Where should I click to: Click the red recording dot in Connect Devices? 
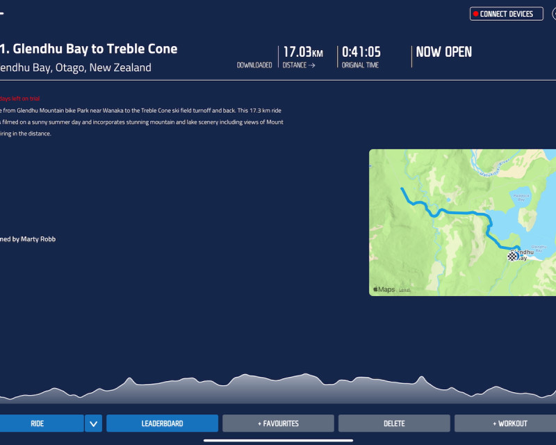click(x=475, y=14)
